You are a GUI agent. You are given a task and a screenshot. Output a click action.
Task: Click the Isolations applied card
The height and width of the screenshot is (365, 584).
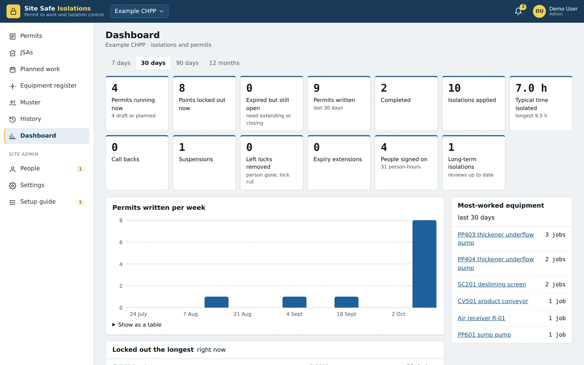click(473, 103)
